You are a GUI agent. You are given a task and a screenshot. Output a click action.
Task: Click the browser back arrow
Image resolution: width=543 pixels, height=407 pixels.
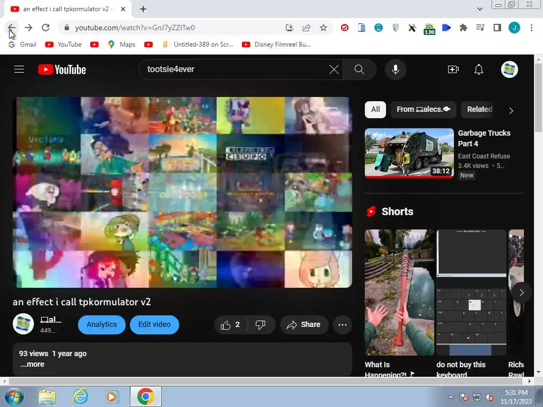pyautogui.click(x=12, y=28)
